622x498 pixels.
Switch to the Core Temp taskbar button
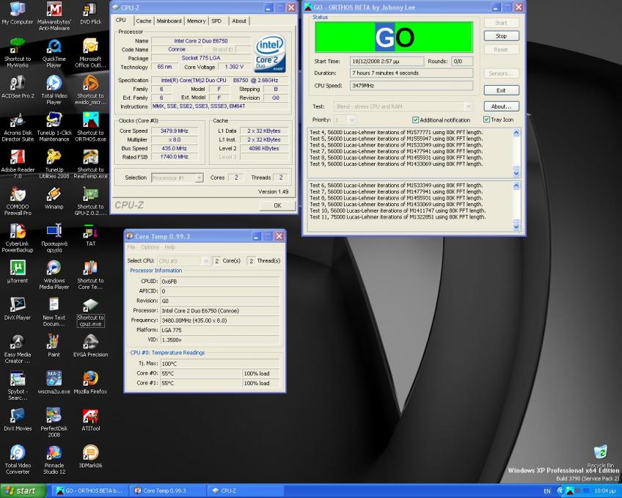[169, 491]
